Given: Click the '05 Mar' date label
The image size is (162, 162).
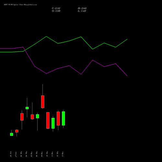Looking at the screenshot, I should [31, 154].
